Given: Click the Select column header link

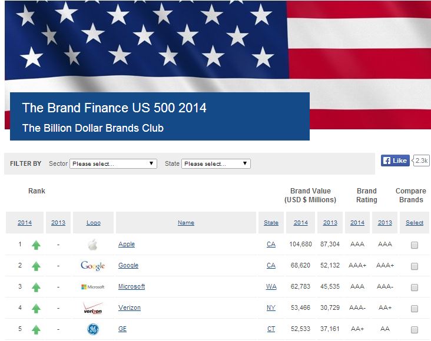Looking at the screenshot, I should 415,223.
